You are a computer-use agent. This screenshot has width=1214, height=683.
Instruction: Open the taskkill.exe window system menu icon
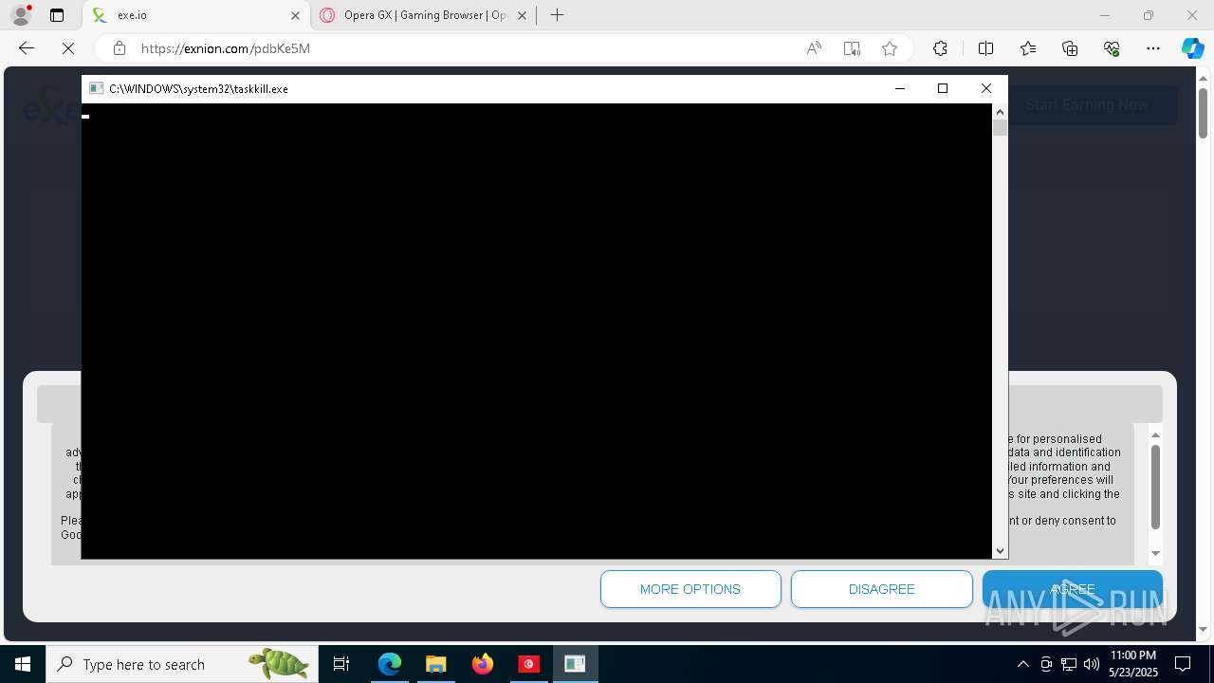(96, 88)
